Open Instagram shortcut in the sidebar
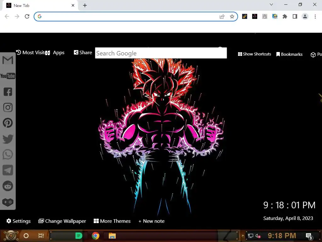Image resolution: width=322 pixels, height=242 pixels. point(8,107)
